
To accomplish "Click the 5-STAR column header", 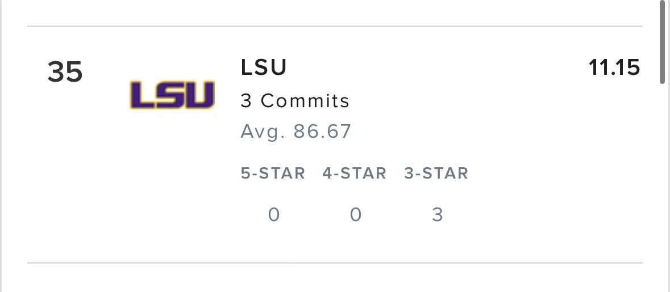I will click(x=273, y=173).
